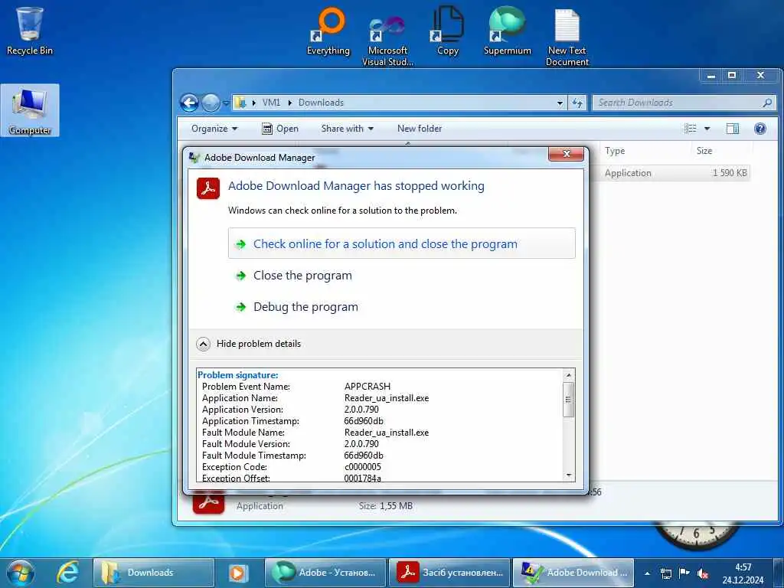
Task: Maximize the Downloads explorer window
Action: pos(732,76)
